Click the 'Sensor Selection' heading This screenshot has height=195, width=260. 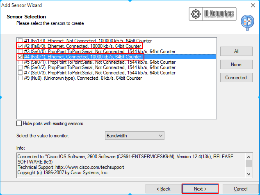tap(26, 17)
